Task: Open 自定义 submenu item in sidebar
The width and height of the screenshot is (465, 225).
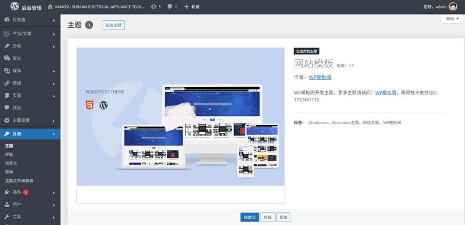Action: click(11, 163)
